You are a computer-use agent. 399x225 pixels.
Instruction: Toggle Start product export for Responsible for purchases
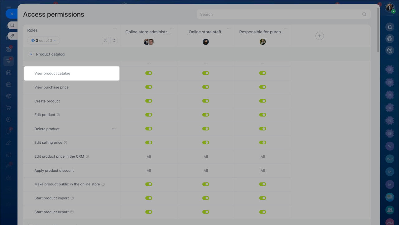pos(262,212)
